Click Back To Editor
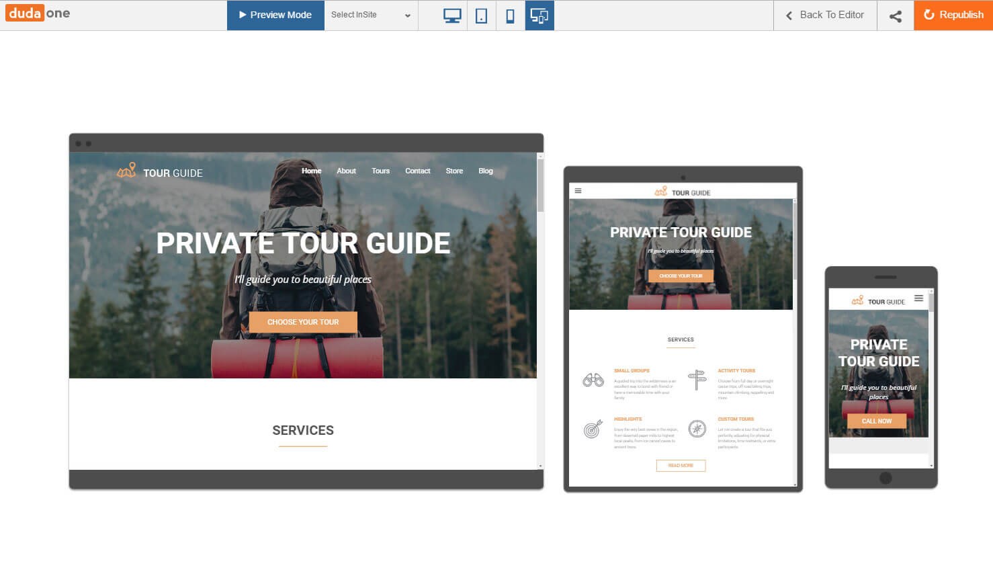 pos(825,15)
